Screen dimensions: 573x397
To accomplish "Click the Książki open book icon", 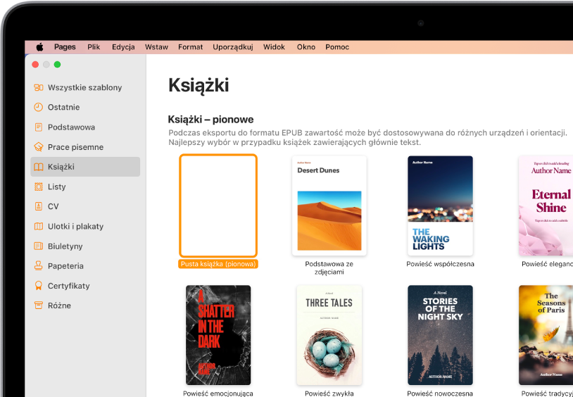I will tap(39, 167).
